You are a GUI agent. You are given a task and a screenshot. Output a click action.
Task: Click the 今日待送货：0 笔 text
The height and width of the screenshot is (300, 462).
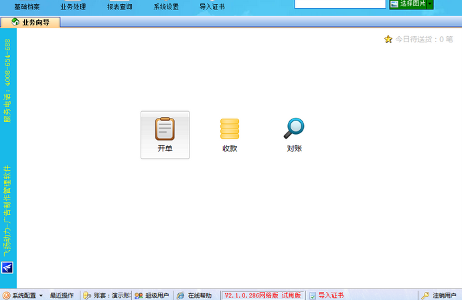424,40
